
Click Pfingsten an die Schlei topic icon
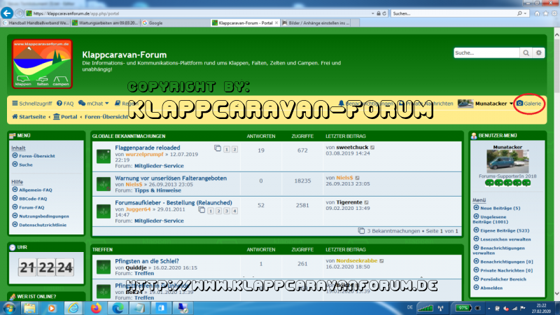click(x=104, y=267)
